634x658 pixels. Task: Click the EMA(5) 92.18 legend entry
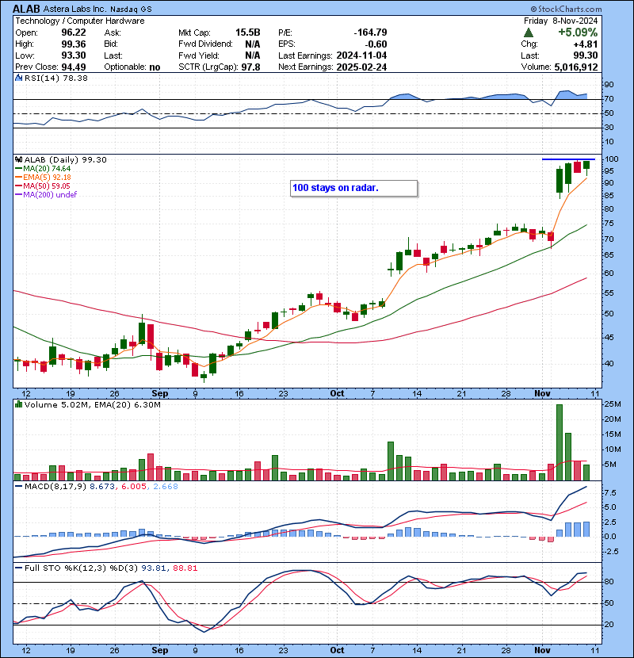pyautogui.click(x=43, y=177)
